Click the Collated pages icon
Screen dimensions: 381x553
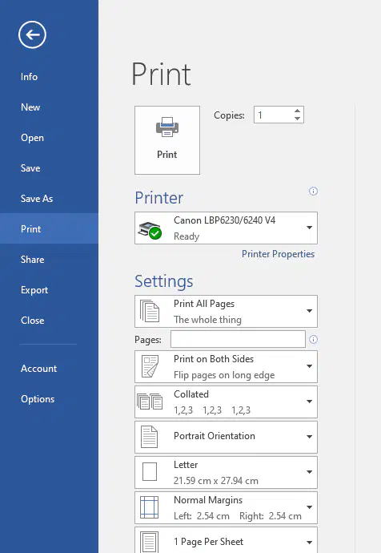pos(150,402)
